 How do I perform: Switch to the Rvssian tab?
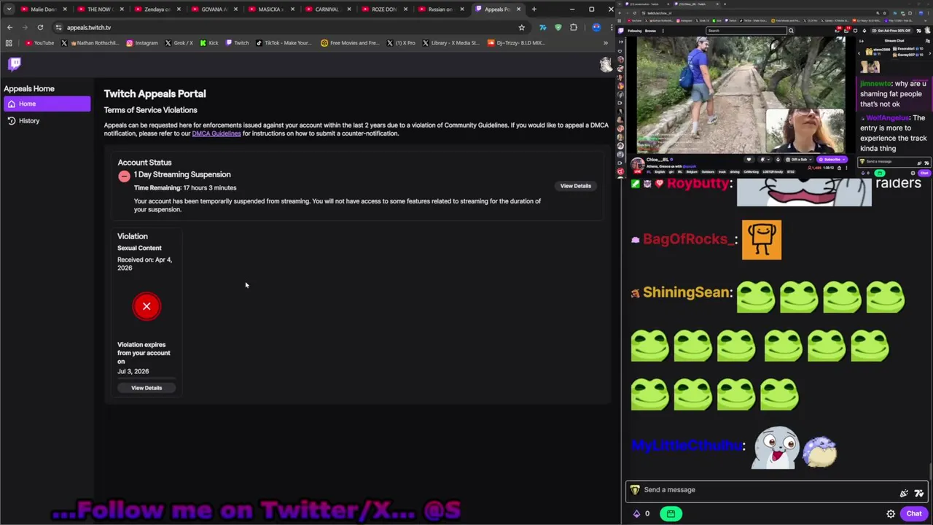tap(440, 9)
